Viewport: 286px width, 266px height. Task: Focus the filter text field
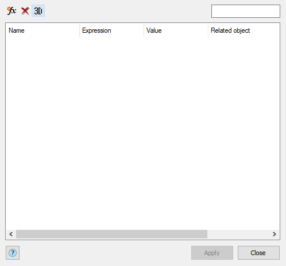click(246, 11)
